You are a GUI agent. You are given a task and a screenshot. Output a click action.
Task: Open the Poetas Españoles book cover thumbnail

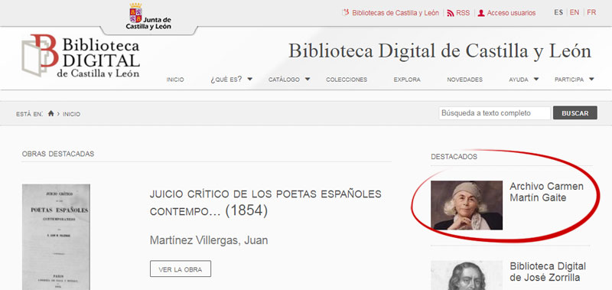click(x=56, y=237)
